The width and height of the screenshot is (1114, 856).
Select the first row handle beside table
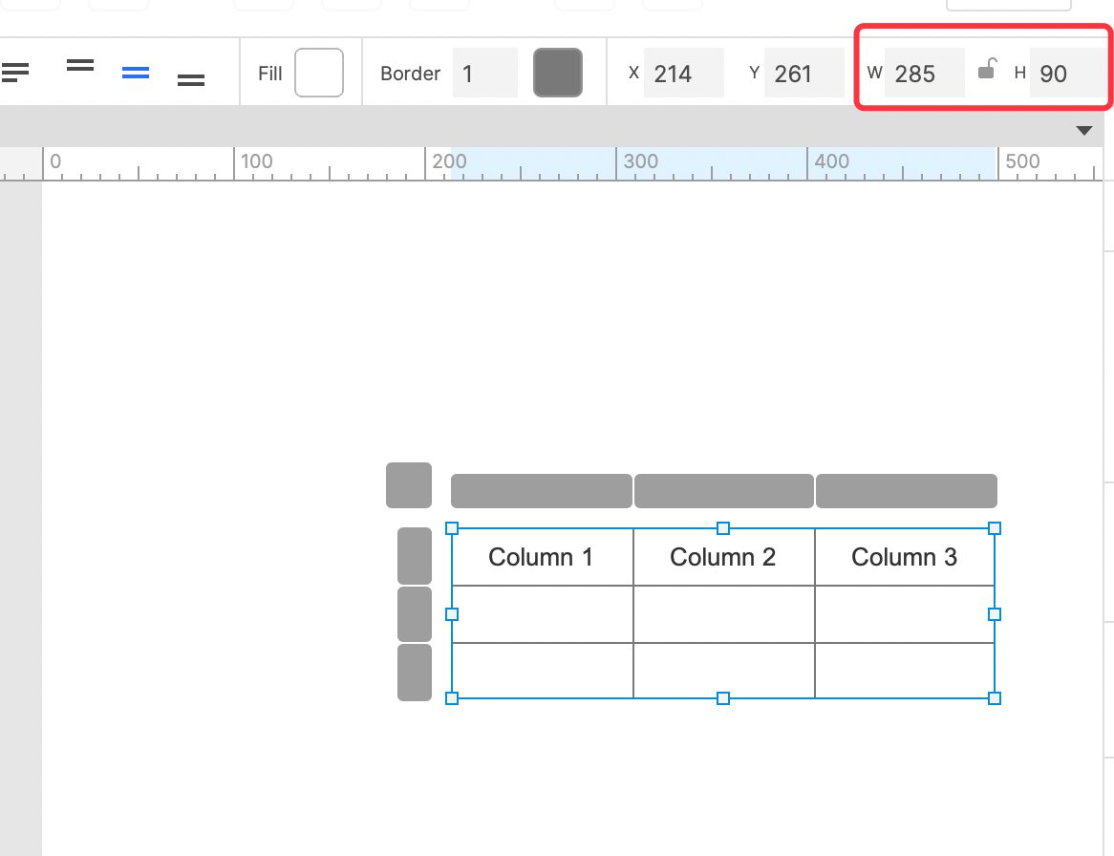point(415,555)
